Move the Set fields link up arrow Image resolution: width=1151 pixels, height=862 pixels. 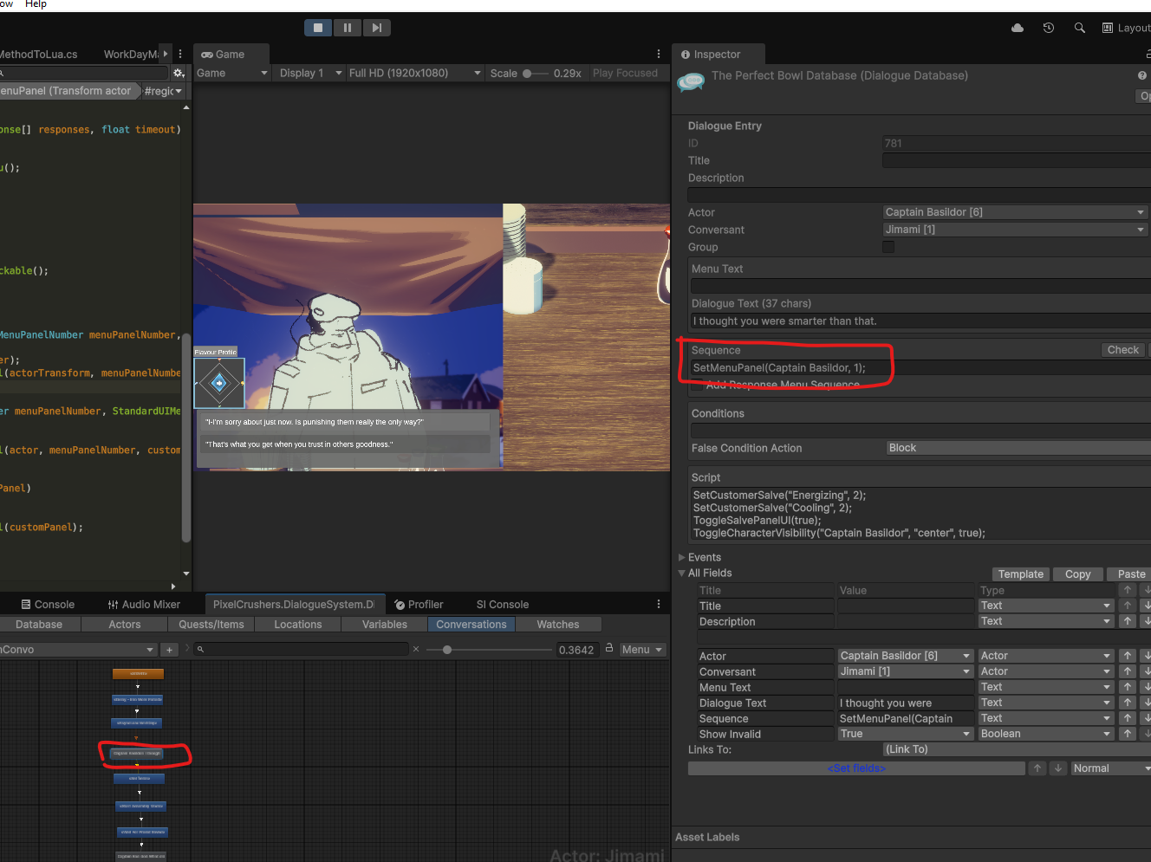pyautogui.click(x=1037, y=768)
